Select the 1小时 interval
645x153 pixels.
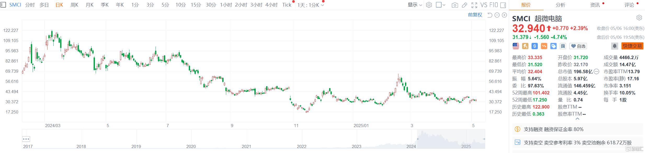(x=226, y=5)
